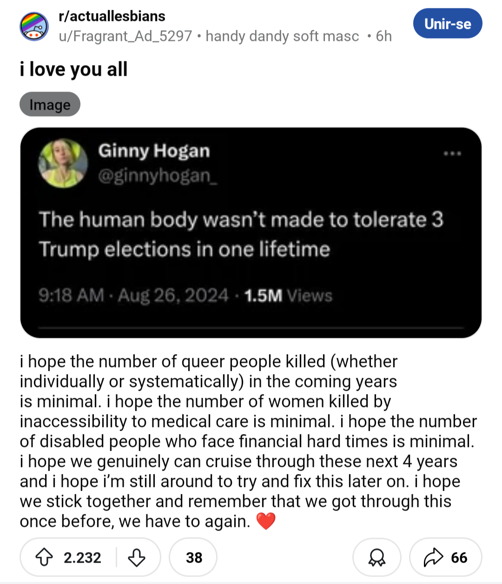Viewport: 502px width, 584px height.
Task: Click the 2.232 vote count
Action: point(82,557)
